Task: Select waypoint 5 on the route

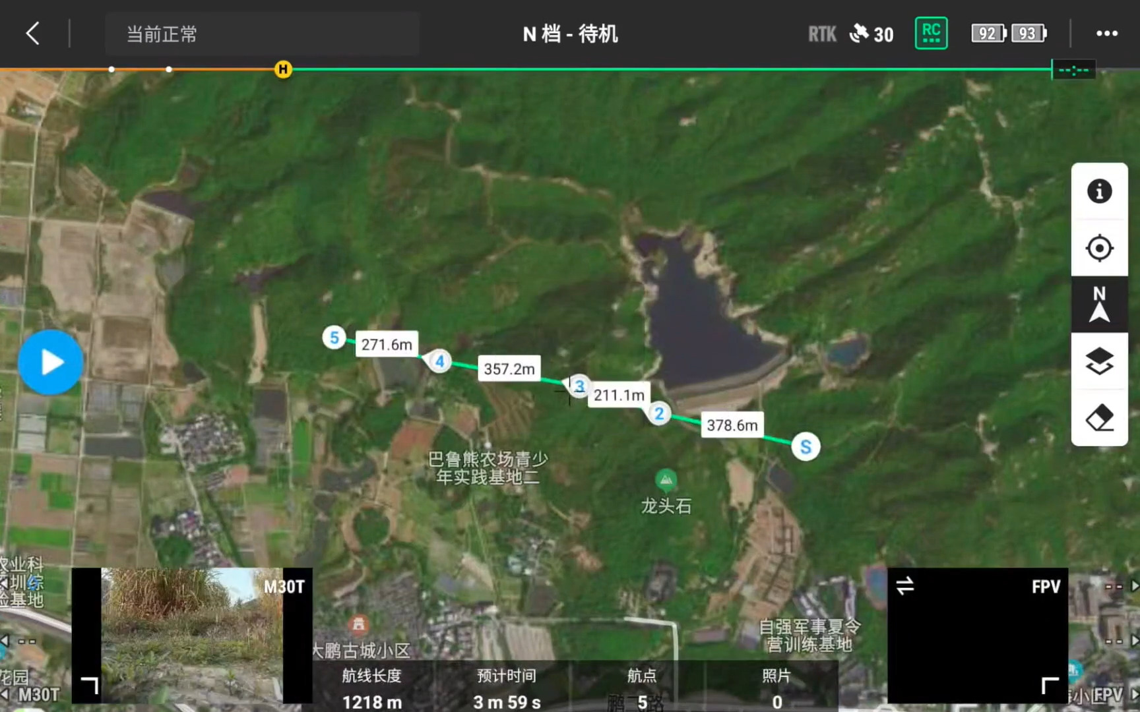Action: [x=334, y=338]
